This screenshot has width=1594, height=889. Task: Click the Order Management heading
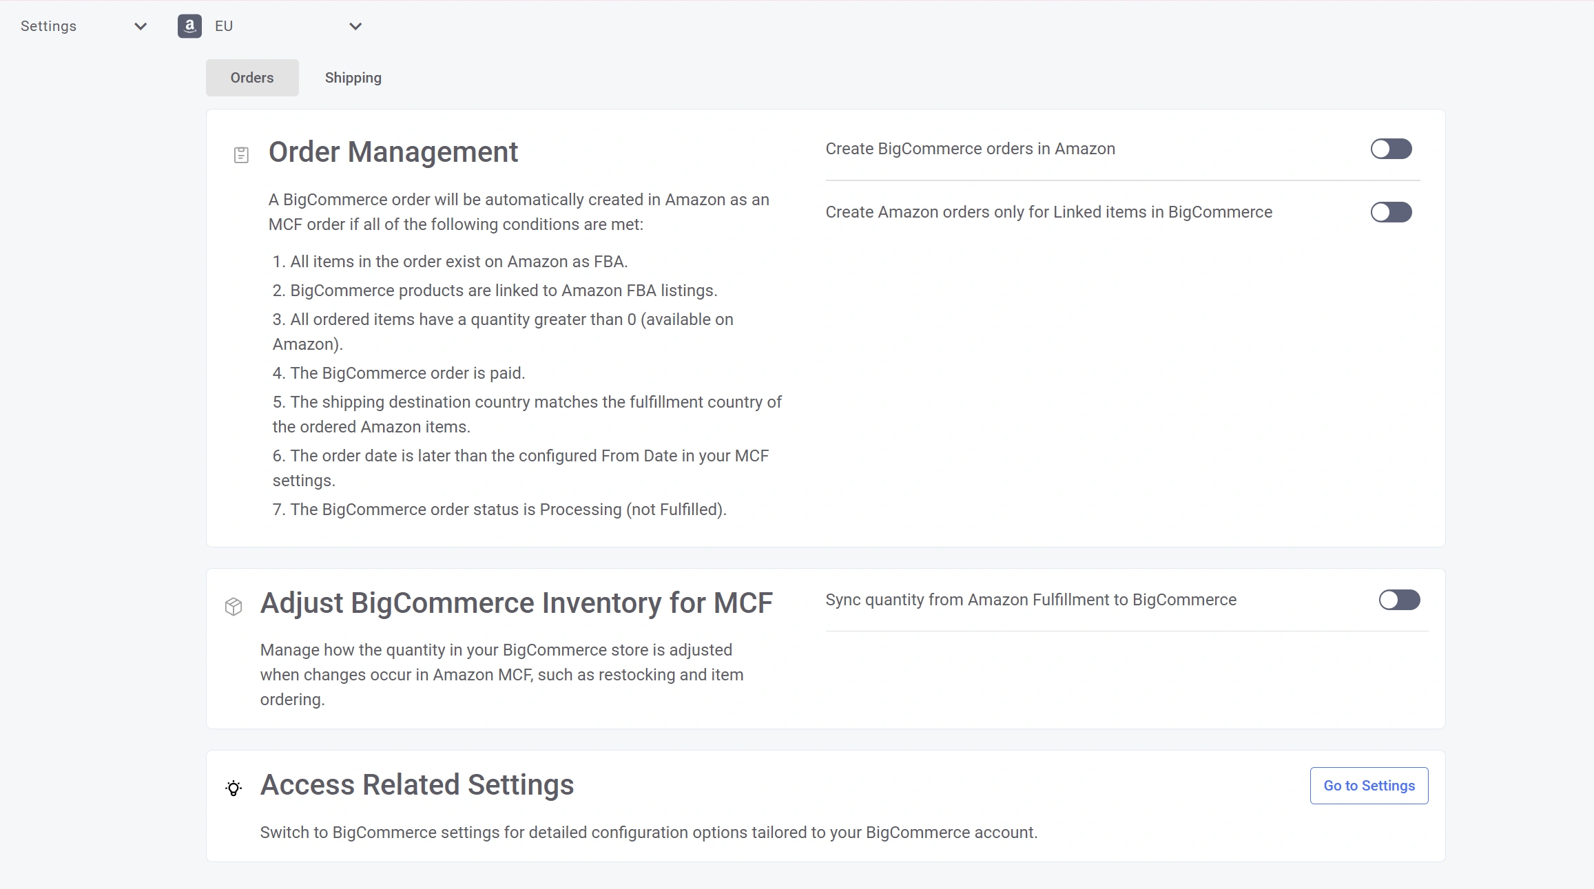[393, 152]
